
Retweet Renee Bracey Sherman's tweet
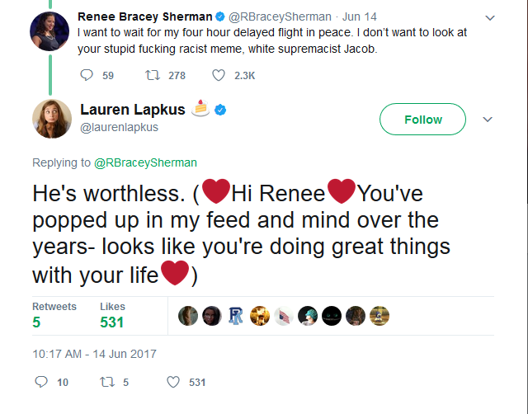(x=153, y=75)
